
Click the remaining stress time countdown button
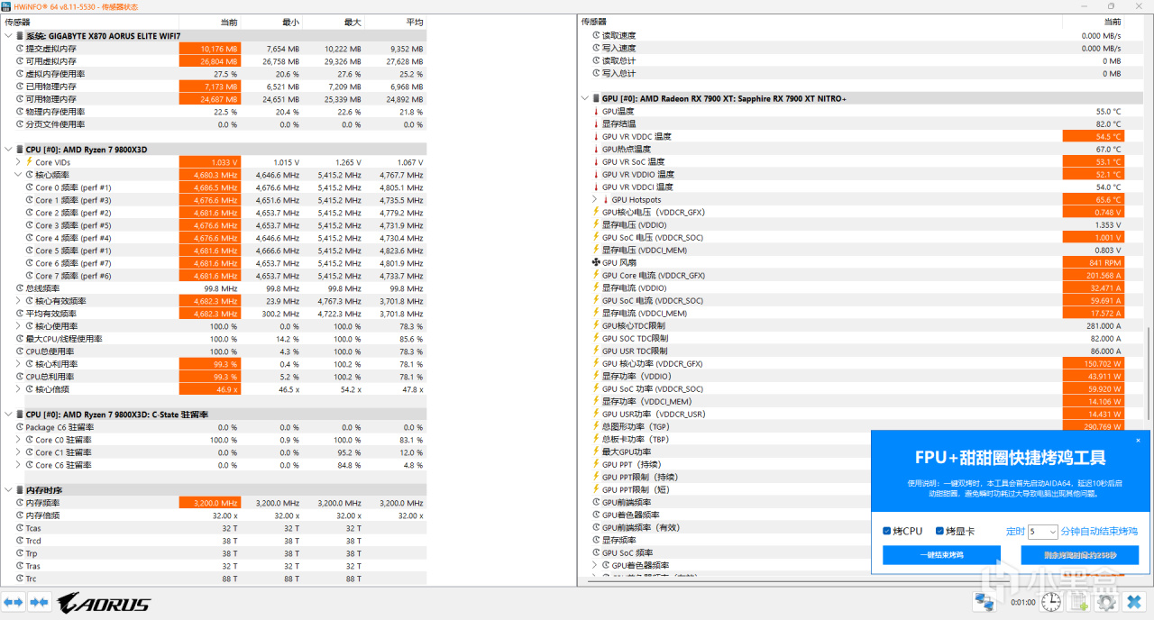[1079, 555]
